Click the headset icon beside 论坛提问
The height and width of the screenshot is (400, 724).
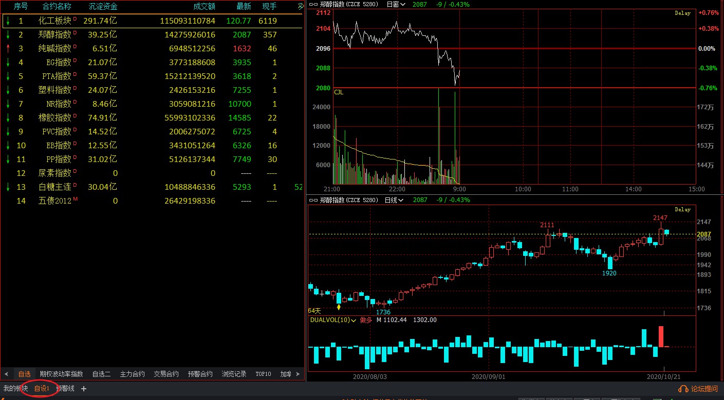(683, 389)
